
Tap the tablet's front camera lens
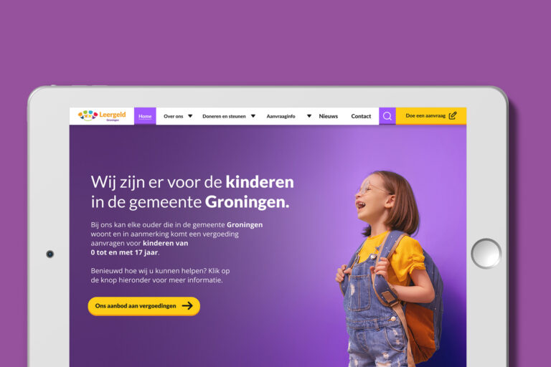point(50,254)
